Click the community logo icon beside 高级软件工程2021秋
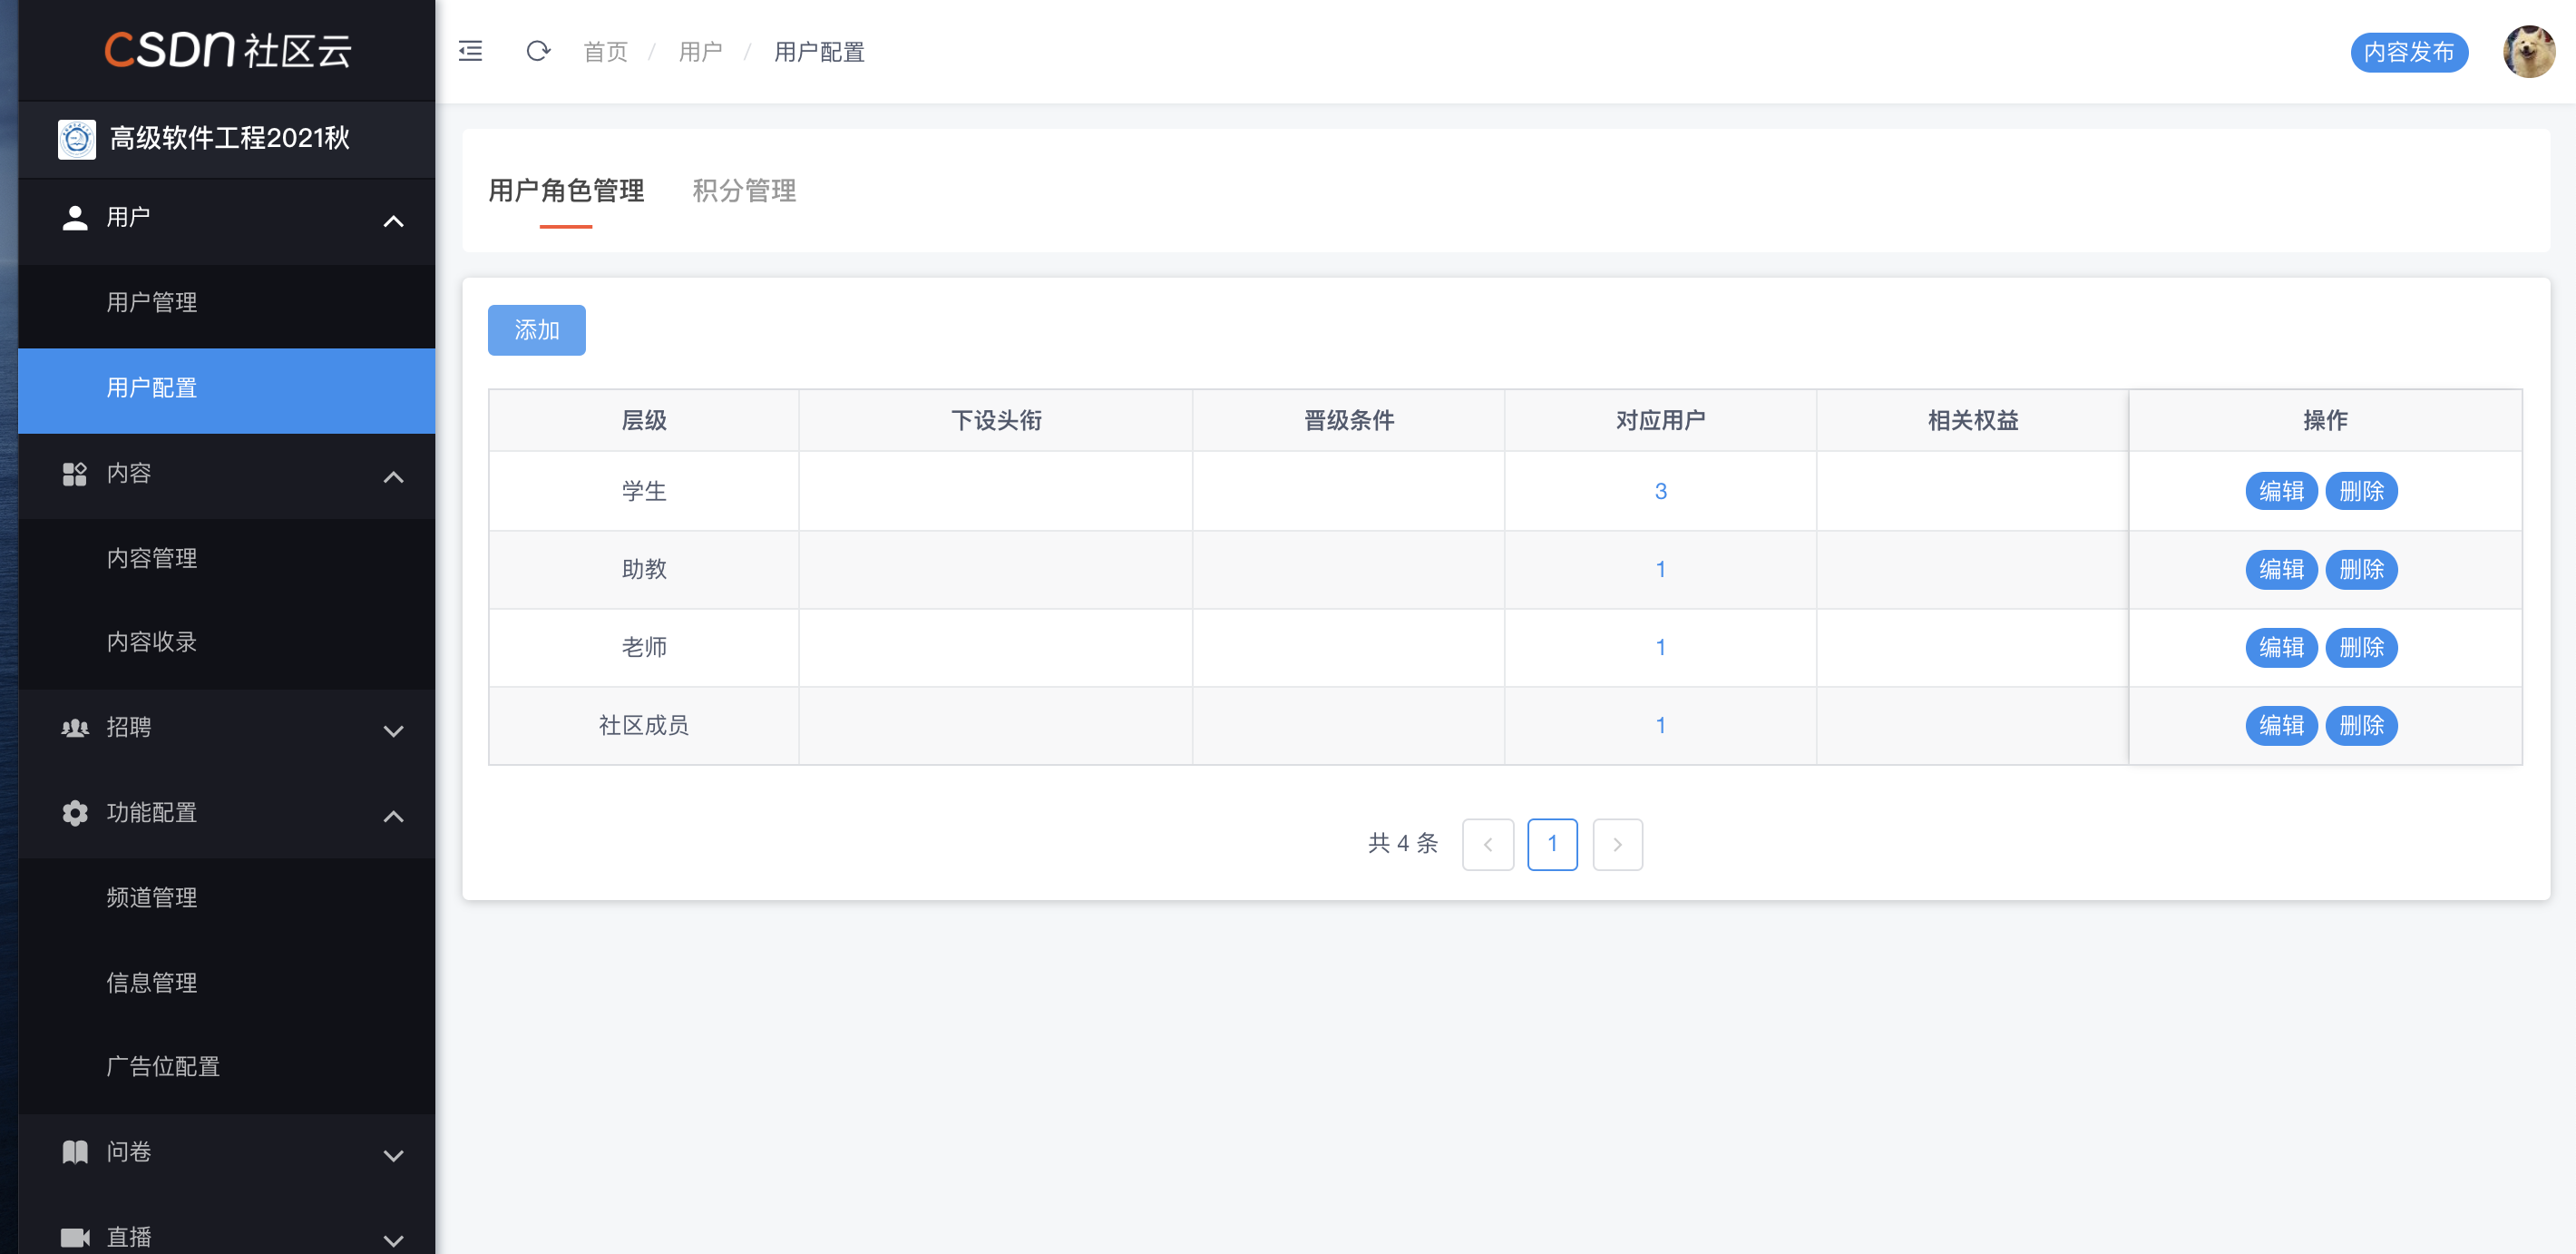The height and width of the screenshot is (1254, 2576). pyautogui.click(x=77, y=139)
